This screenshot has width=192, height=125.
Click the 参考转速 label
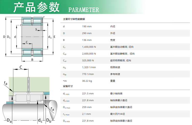(115, 74)
